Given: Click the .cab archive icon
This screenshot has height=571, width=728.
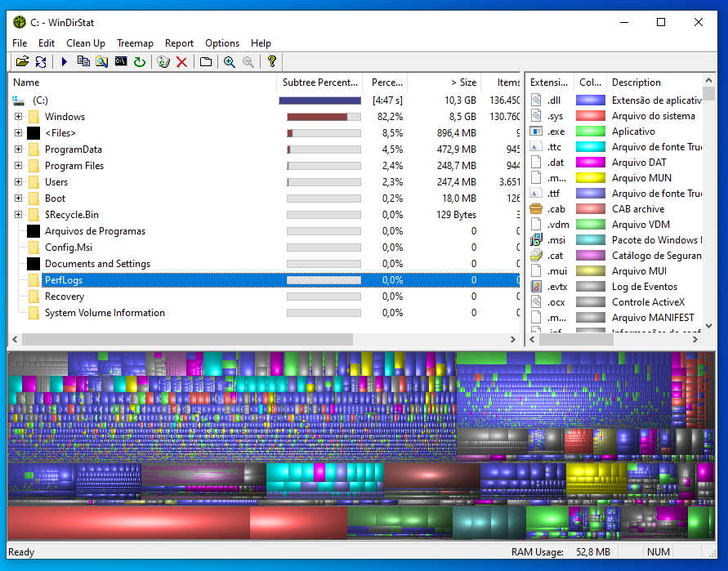Looking at the screenshot, I should click(536, 209).
